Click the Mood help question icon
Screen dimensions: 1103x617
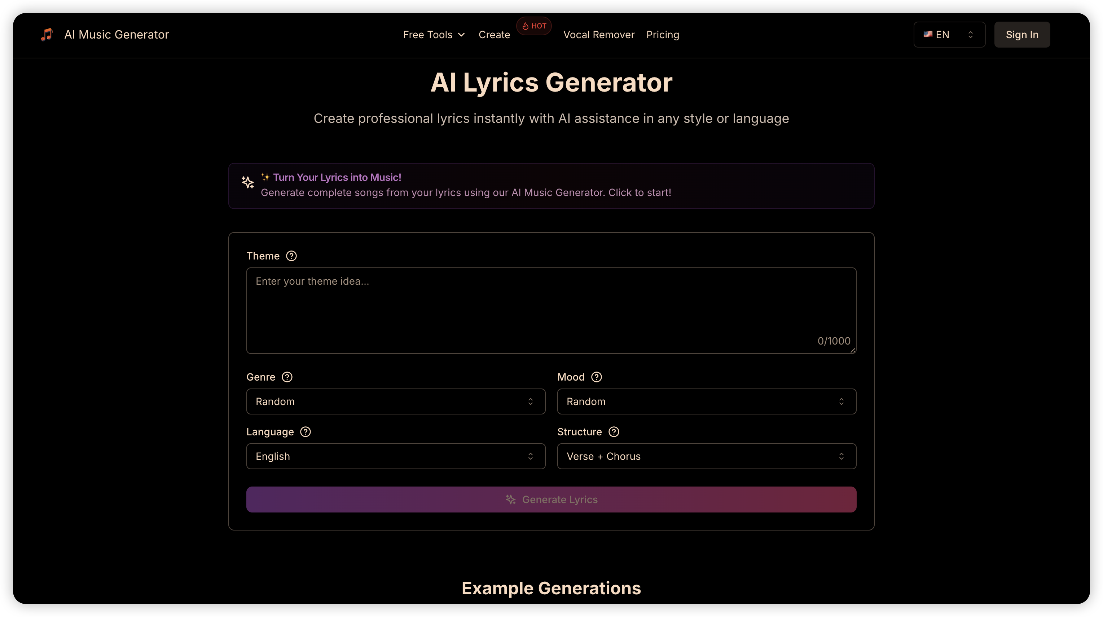tap(596, 377)
